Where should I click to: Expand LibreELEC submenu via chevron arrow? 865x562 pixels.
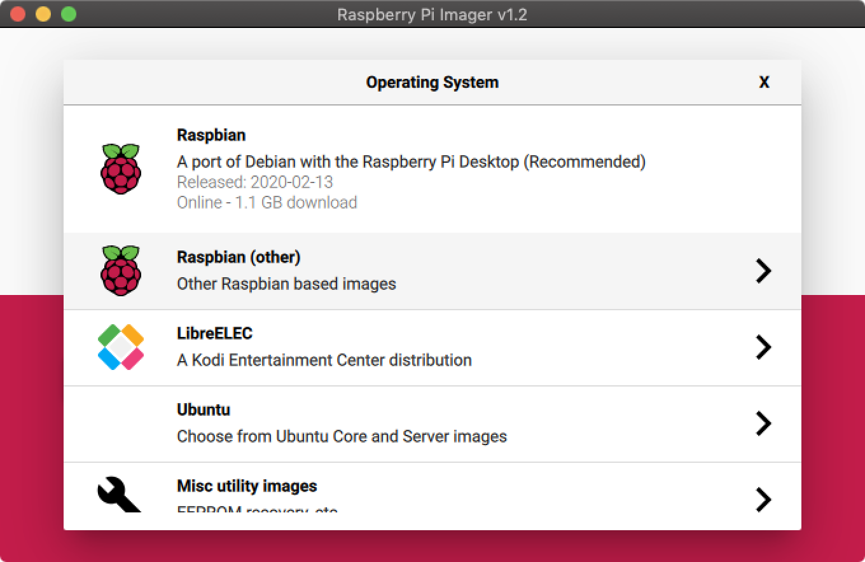pos(763,347)
